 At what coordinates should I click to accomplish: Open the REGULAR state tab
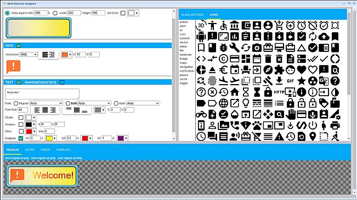pos(13,150)
